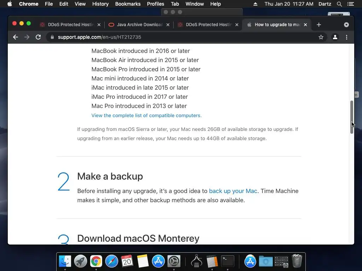View site info via the lock icon
The height and width of the screenshot is (271, 362).
tap(52, 37)
